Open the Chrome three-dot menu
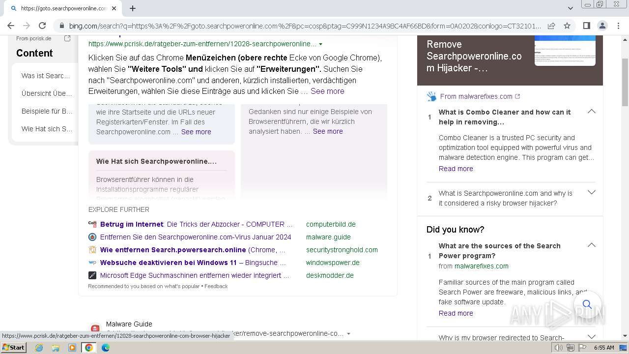Screen dimensions: 629x354 pos(618,26)
